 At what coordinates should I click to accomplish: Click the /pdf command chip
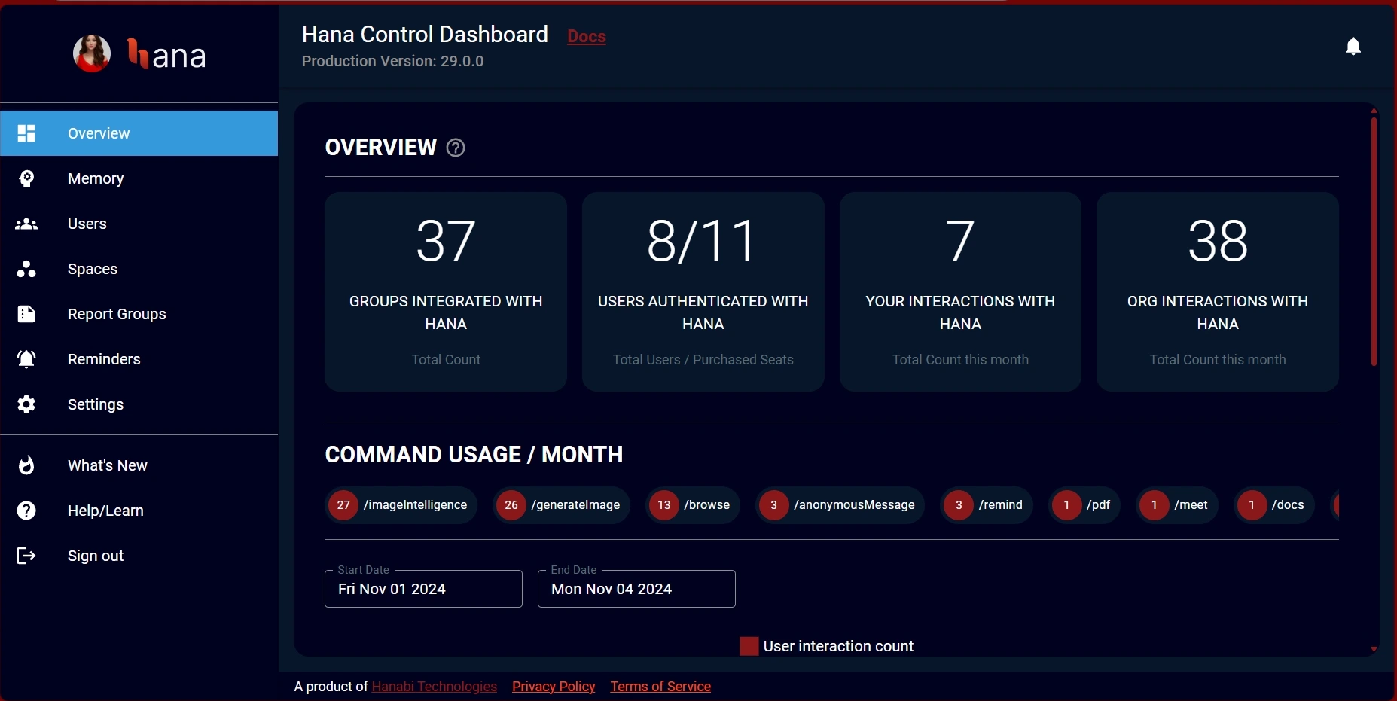1084,504
